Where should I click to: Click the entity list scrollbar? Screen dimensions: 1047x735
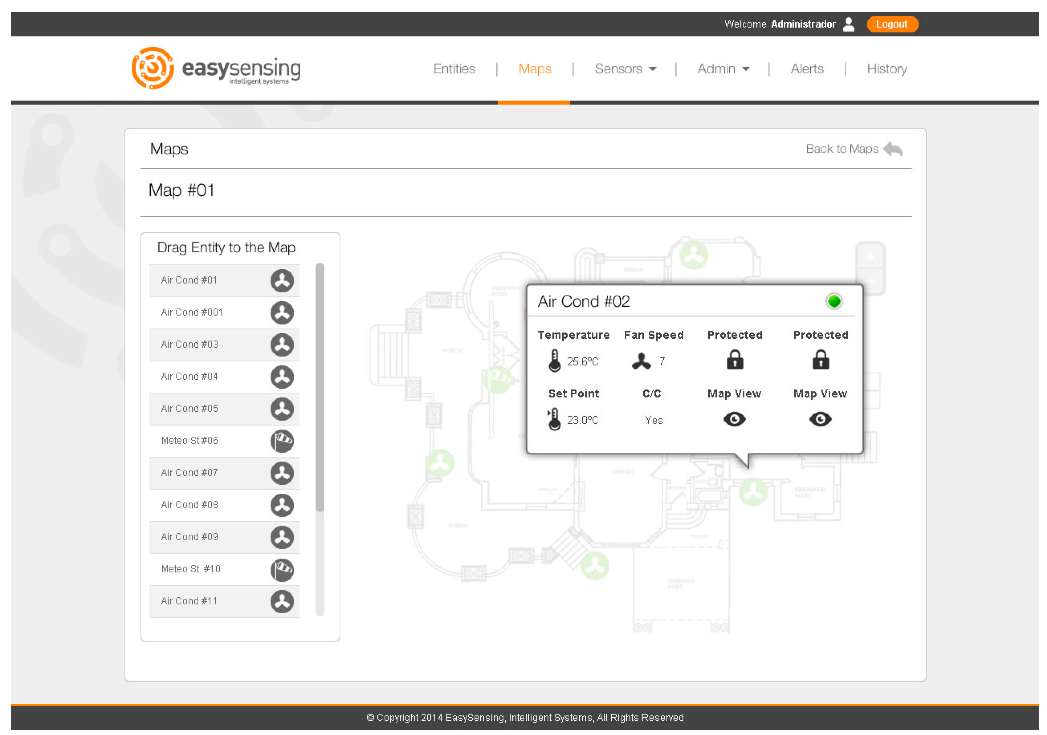coord(320,387)
